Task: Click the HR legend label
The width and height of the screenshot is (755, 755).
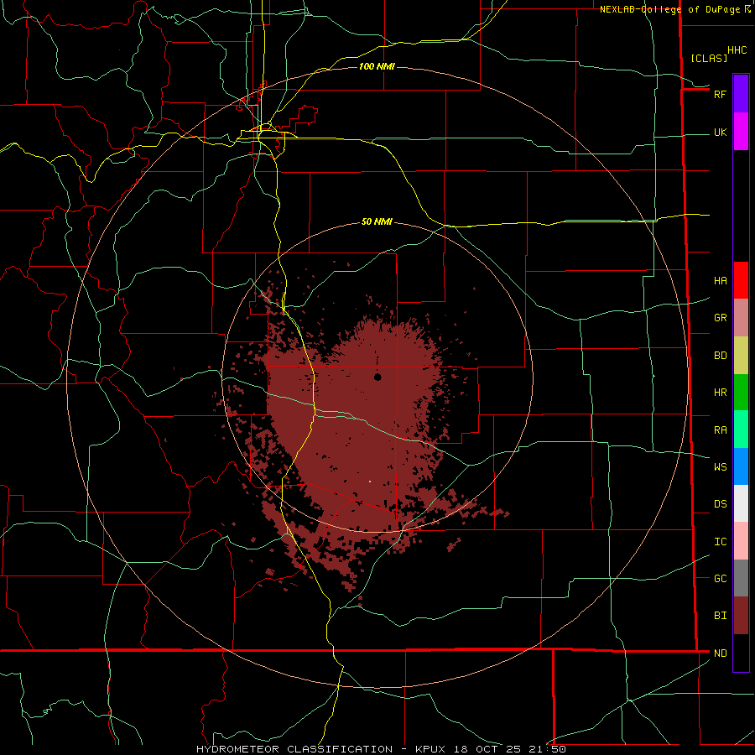Action: pyautogui.click(x=720, y=393)
